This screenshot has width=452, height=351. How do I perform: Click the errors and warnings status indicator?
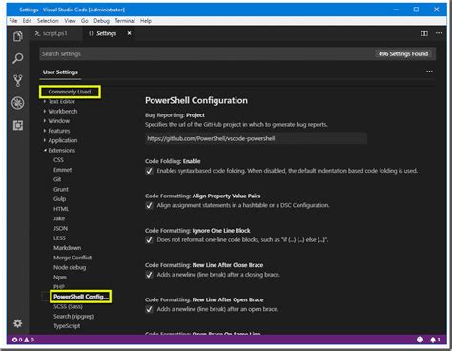pyautogui.click(x=23, y=340)
